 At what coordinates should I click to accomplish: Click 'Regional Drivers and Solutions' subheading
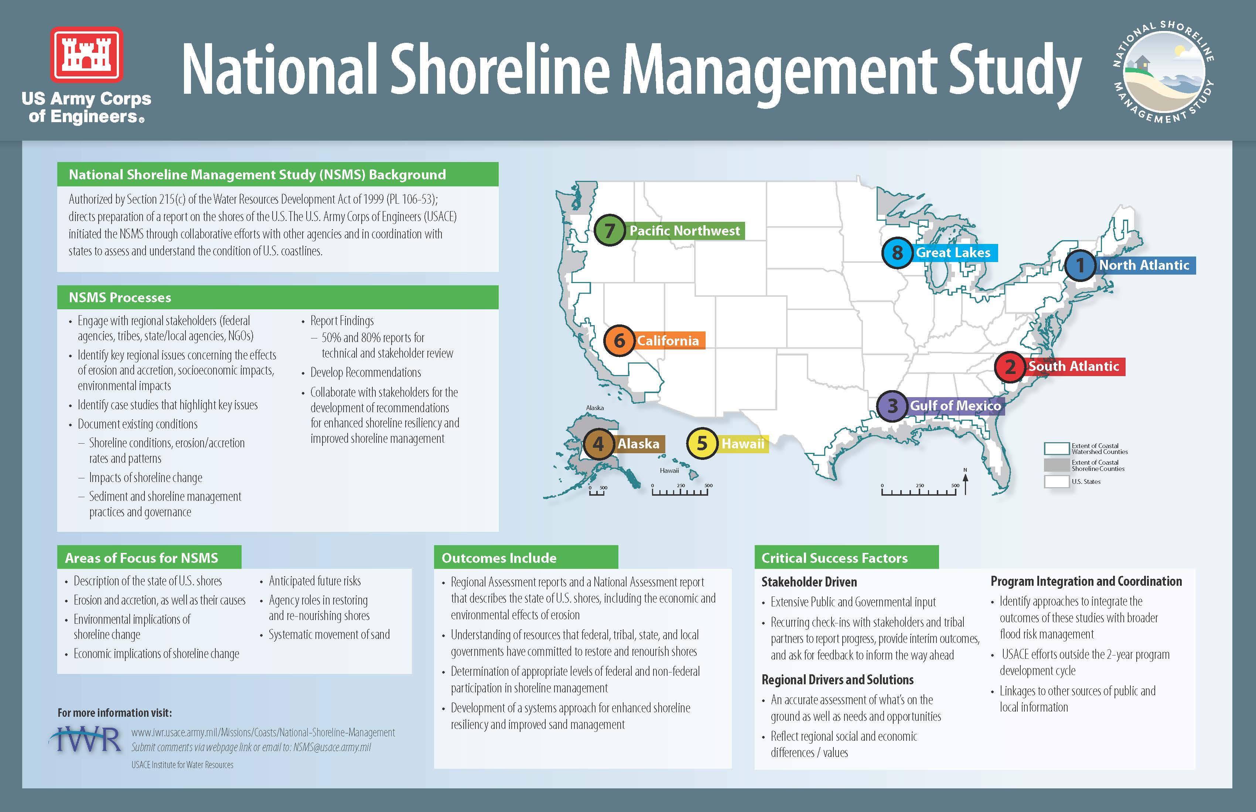coord(837,679)
